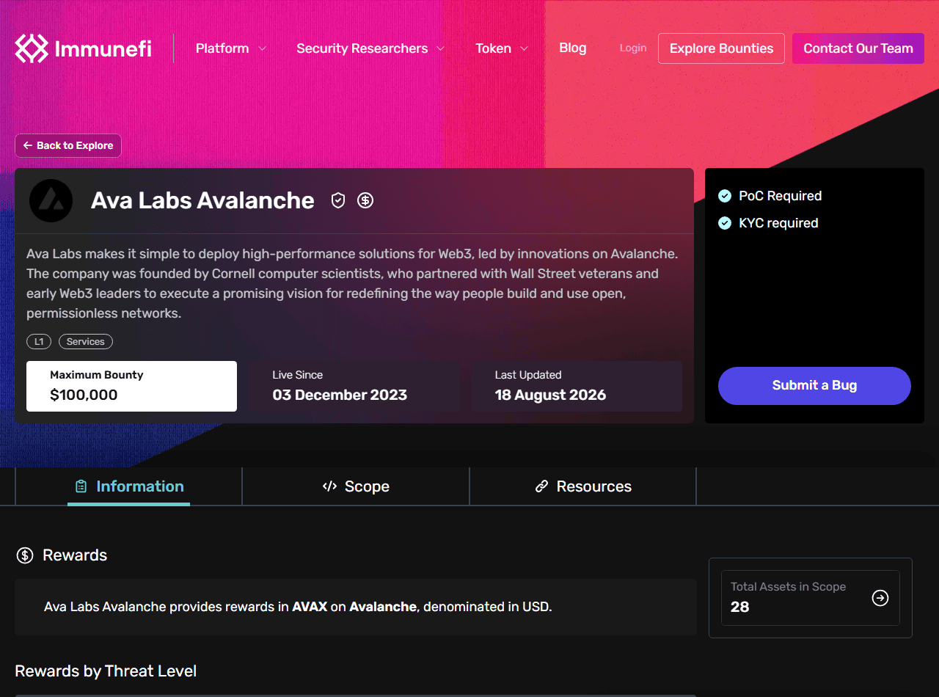
Task: Click the KYC required checkmark icon
Action: 725,223
